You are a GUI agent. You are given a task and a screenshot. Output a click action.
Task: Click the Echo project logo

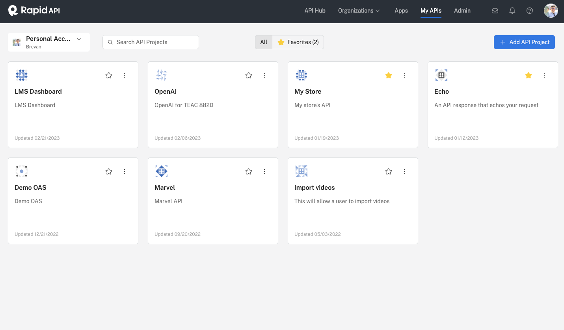(x=441, y=75)
